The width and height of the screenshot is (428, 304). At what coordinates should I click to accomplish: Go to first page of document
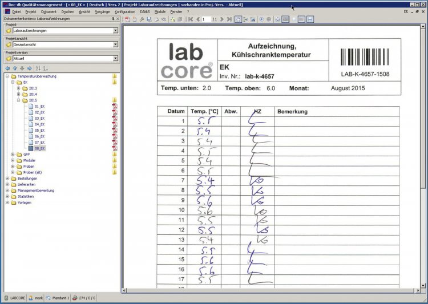coord(191,19)
